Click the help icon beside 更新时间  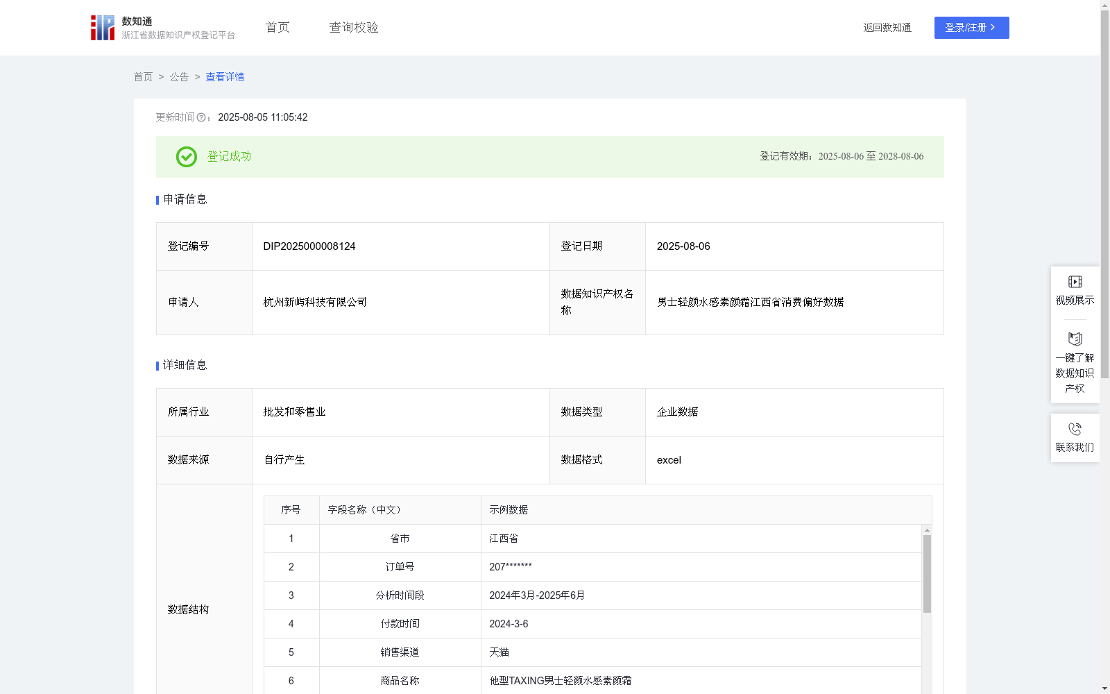tap(201, 118)
